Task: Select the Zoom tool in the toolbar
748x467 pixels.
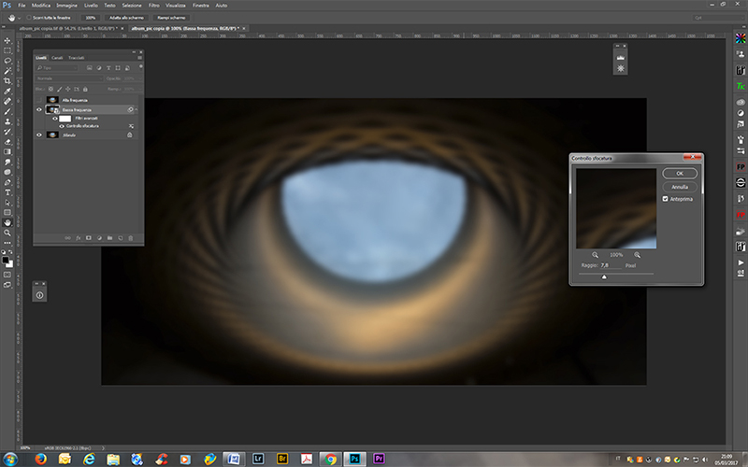Action: [7, 233]
